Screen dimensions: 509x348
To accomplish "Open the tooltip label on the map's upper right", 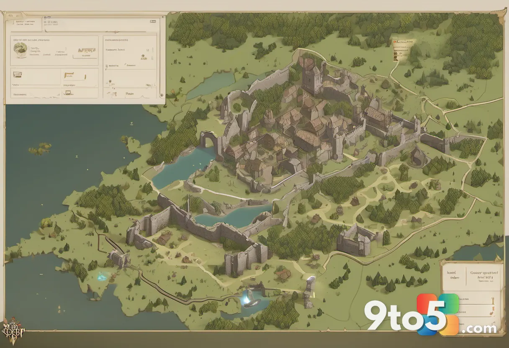I will click(x=403, y=50).
